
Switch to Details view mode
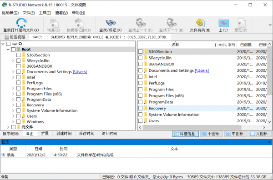point(186,134)
